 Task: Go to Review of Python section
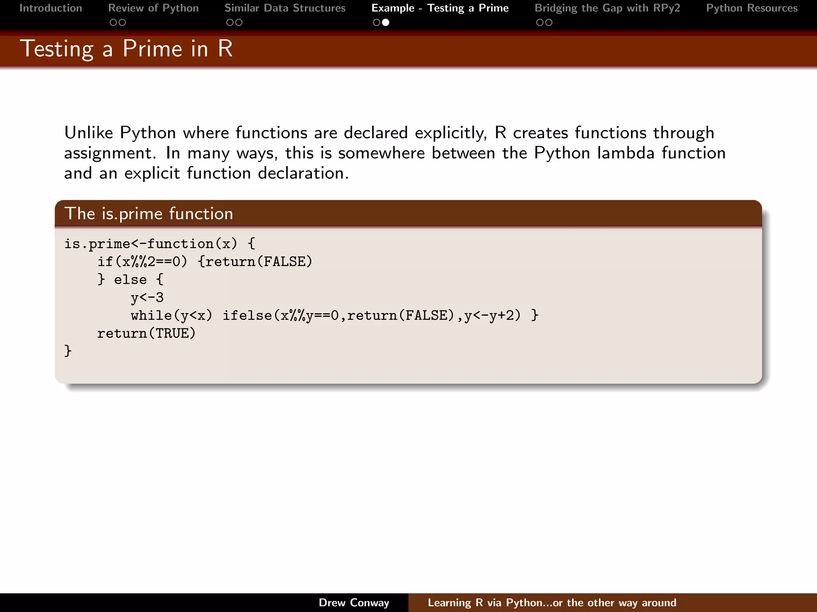coord(153,8)
